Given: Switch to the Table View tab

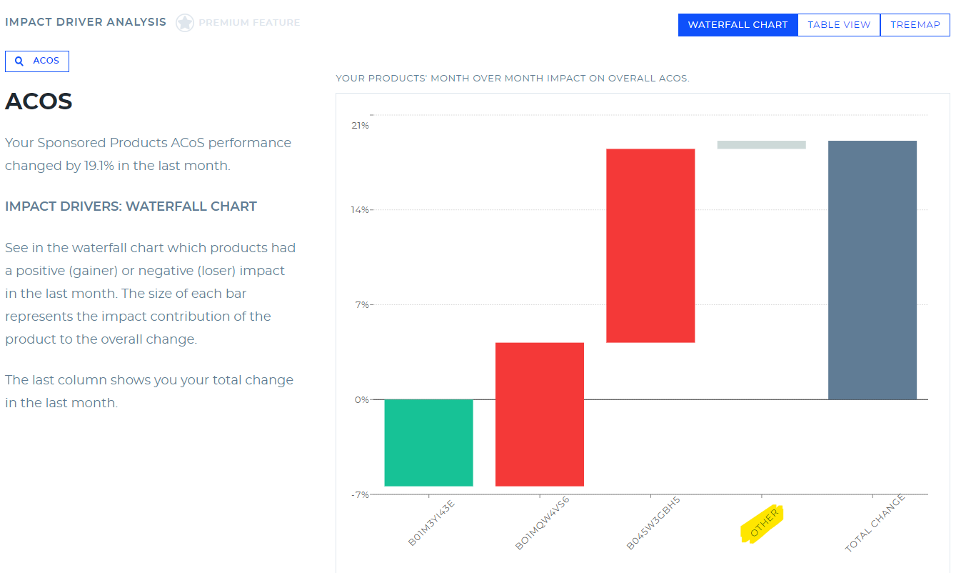Looking at the screenshot, I should pyautogui.click(x=838, y=24).
